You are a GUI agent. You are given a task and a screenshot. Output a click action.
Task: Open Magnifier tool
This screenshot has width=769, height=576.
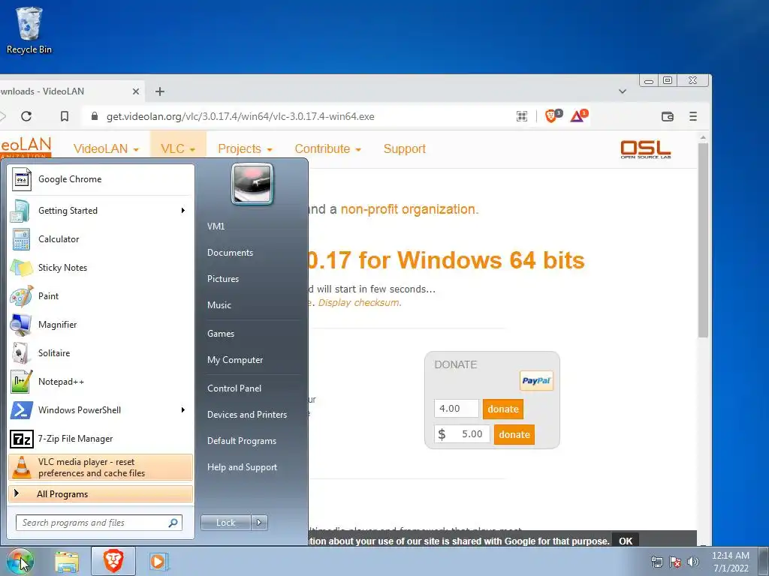(x=101, y=324)
